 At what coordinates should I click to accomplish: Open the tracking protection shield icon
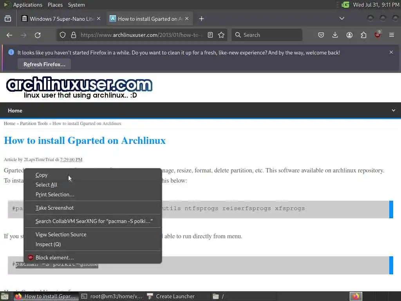(x=63, y=35)
